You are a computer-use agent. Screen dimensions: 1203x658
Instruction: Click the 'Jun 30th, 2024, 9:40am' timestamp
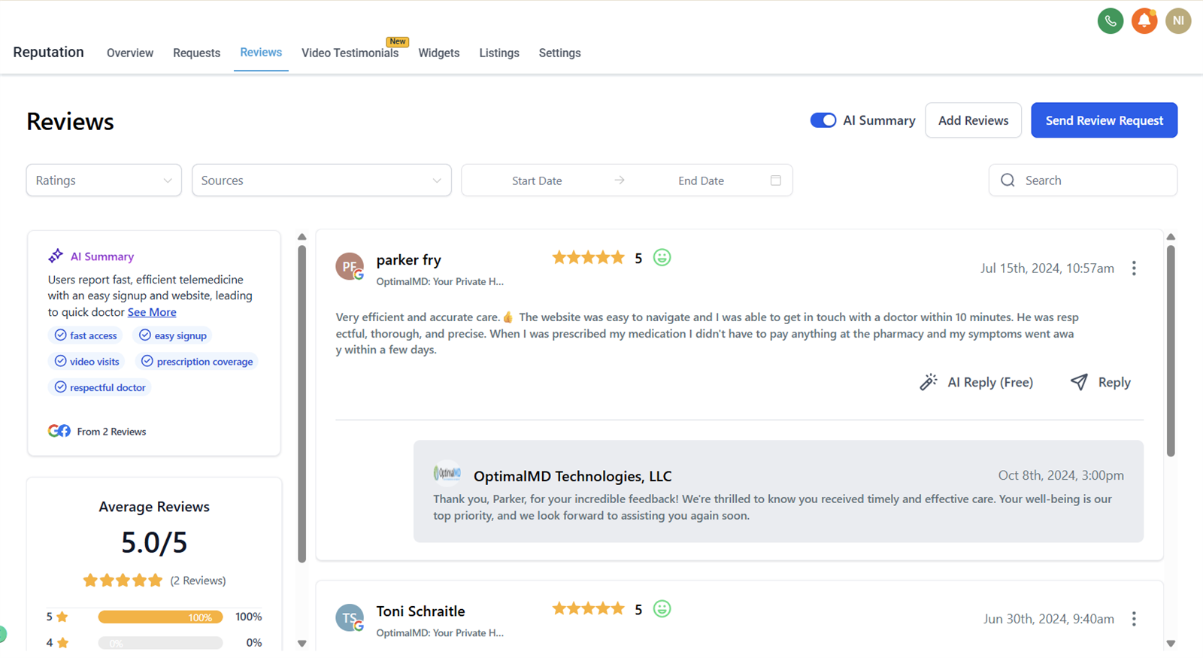[x=1049, y=619]
